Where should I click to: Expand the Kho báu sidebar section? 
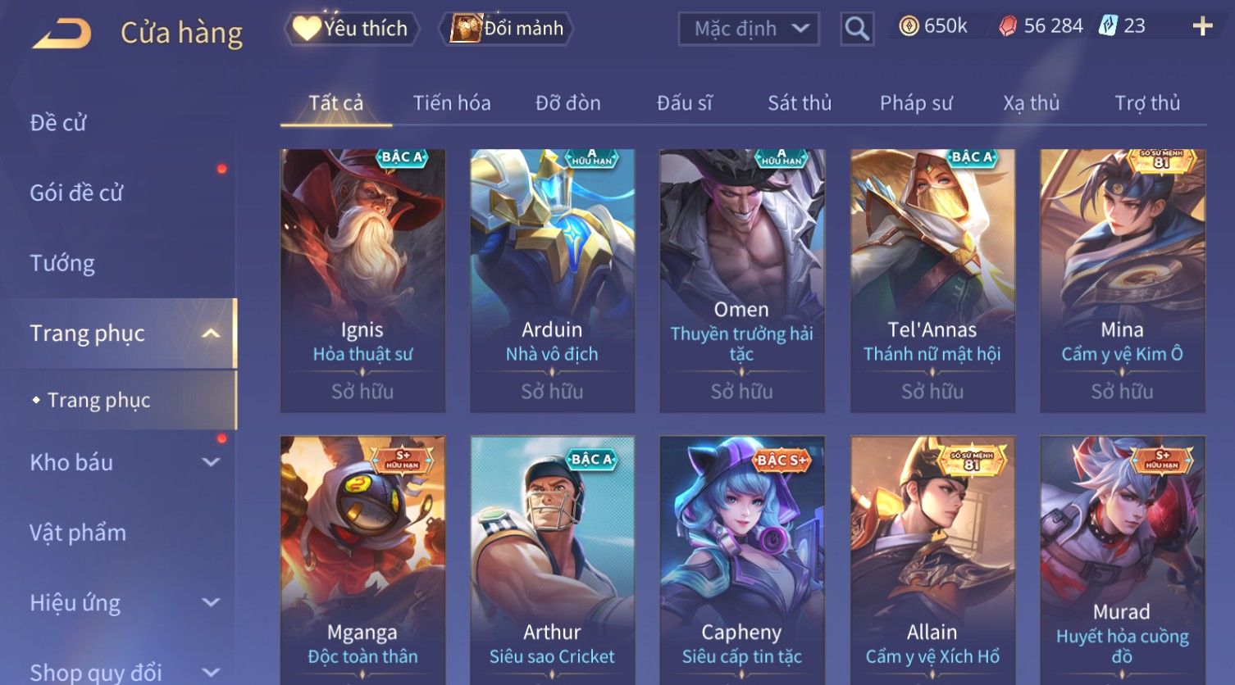(211, 462)
